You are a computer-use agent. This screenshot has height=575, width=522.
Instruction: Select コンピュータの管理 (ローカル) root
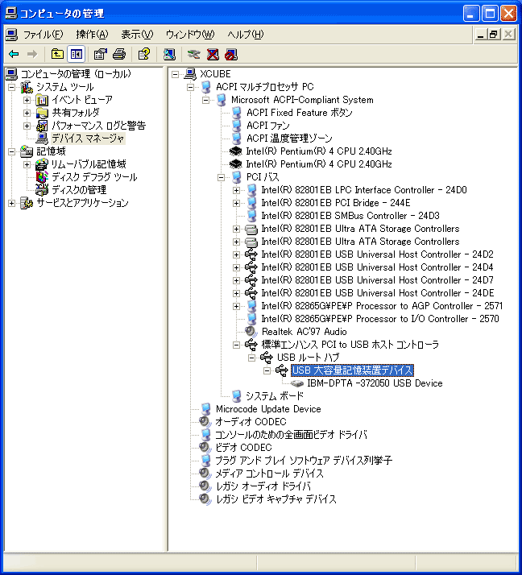point(76,74)
